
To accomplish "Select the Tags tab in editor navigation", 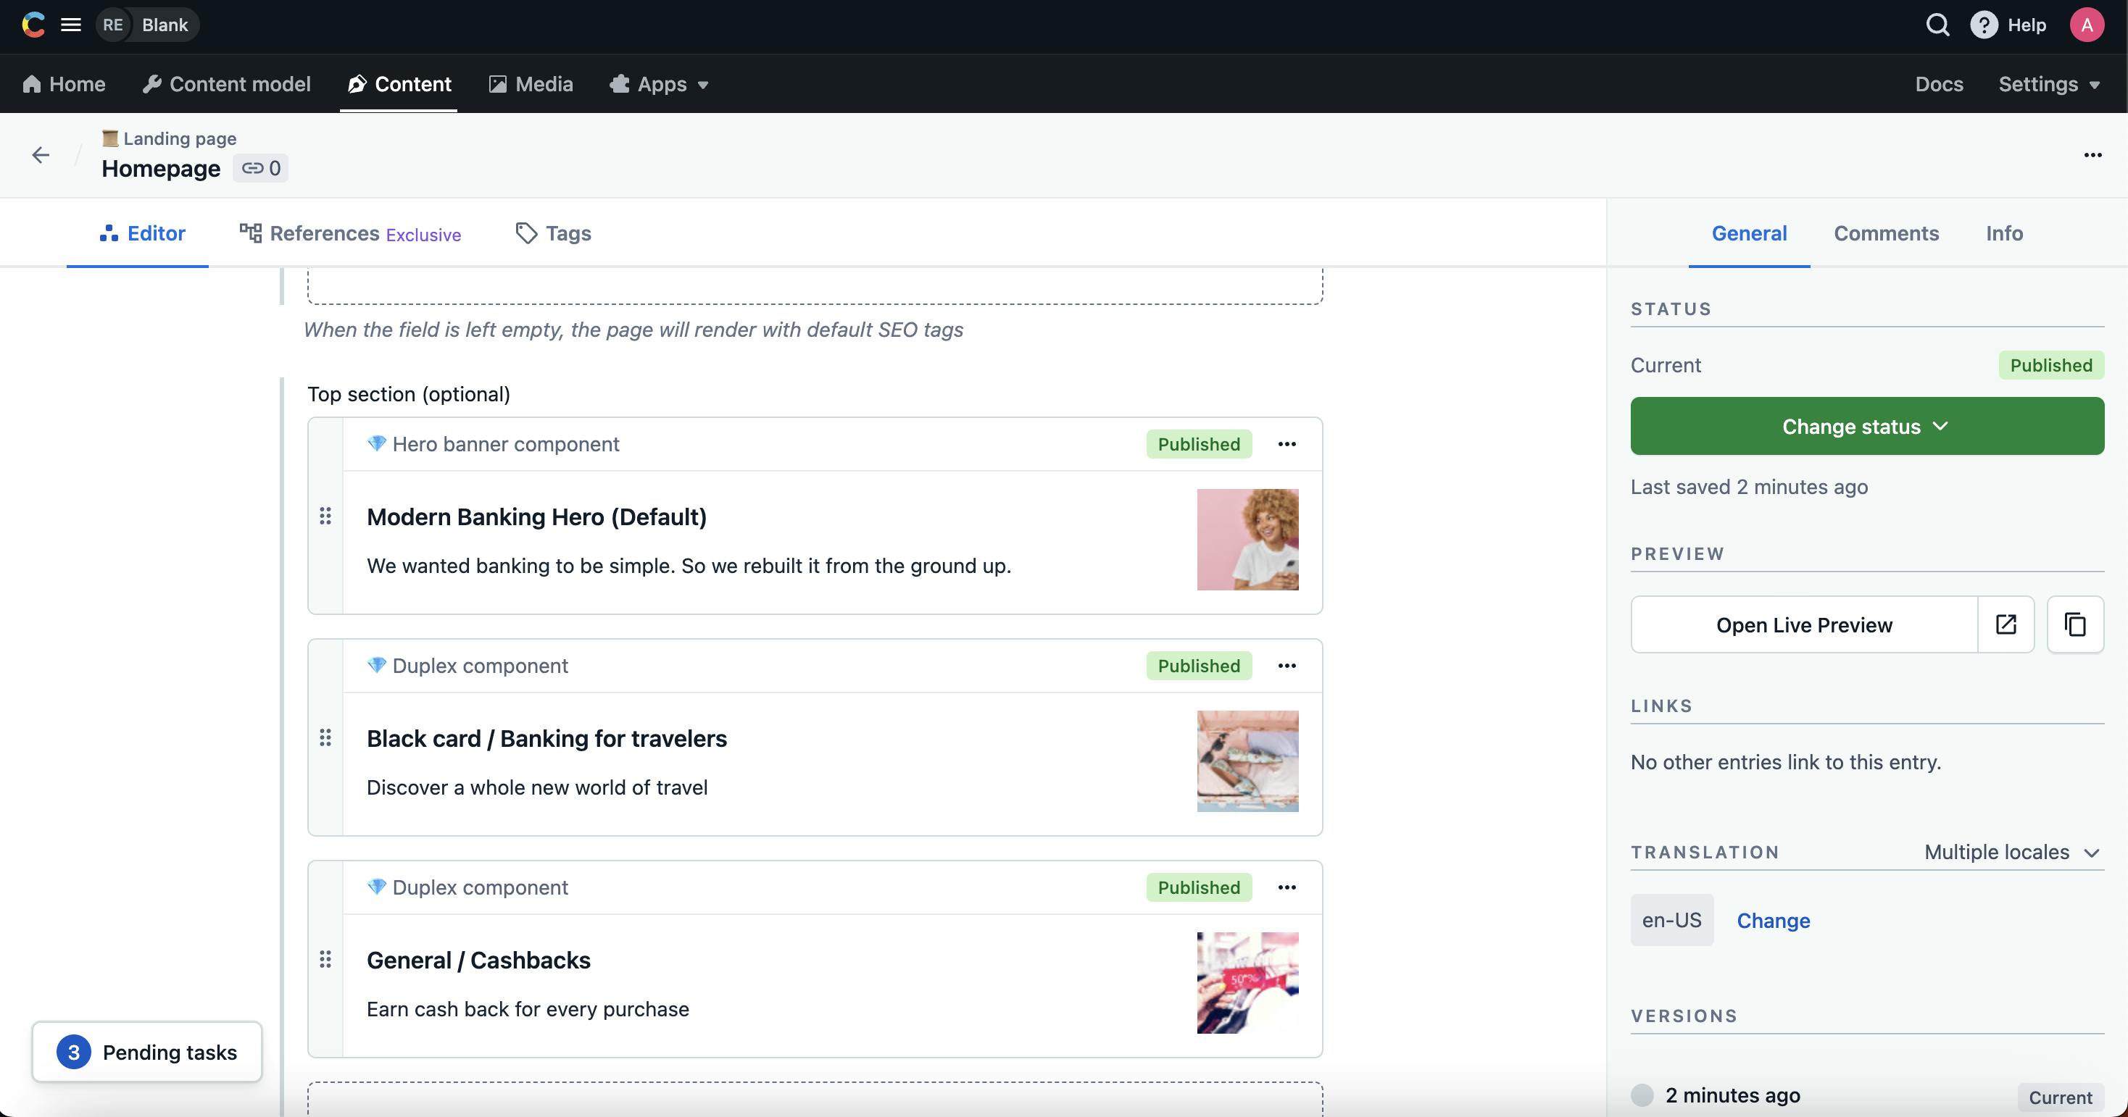I will coord(568,232).
